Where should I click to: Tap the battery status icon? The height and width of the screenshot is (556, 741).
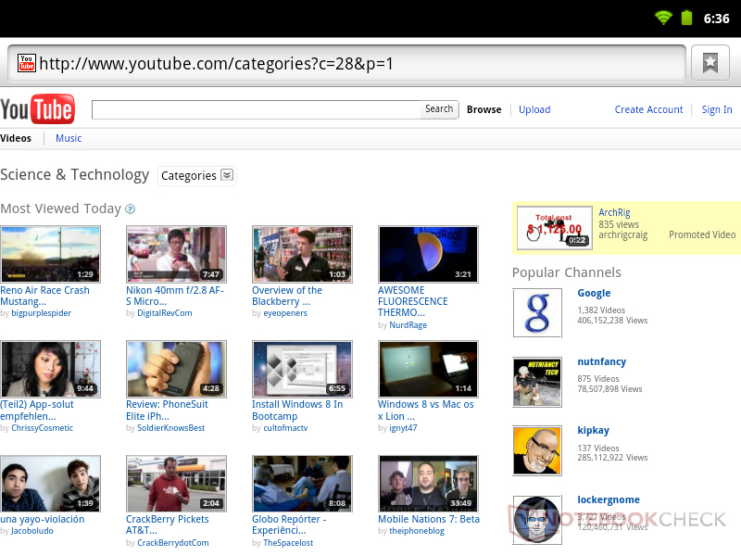tap(686, 18)
